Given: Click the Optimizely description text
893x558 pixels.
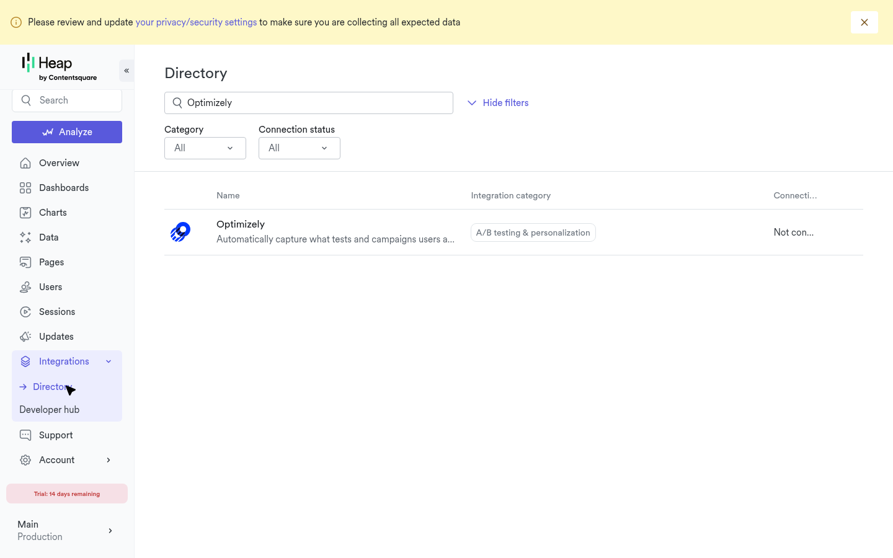Looking at the screenshot, I should click(335, 239).
